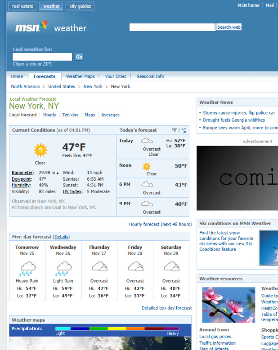Click the Noon clear sun icon
The height and width of the screenshot is (350, 278).
click(x=147, y=166)
